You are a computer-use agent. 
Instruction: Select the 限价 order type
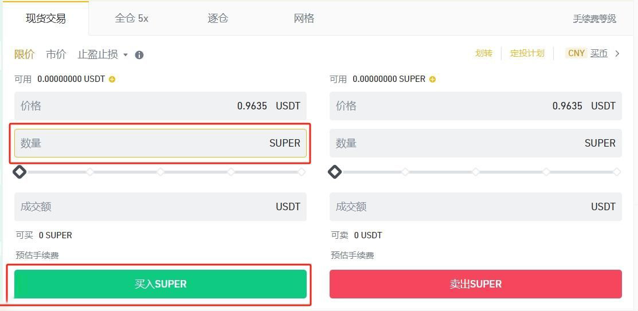coord(25,54)
